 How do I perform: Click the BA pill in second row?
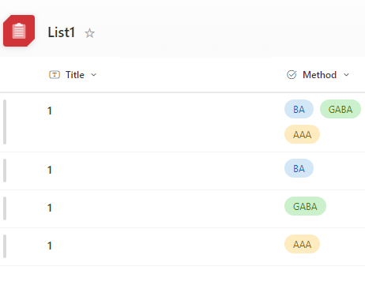point(299,168)
